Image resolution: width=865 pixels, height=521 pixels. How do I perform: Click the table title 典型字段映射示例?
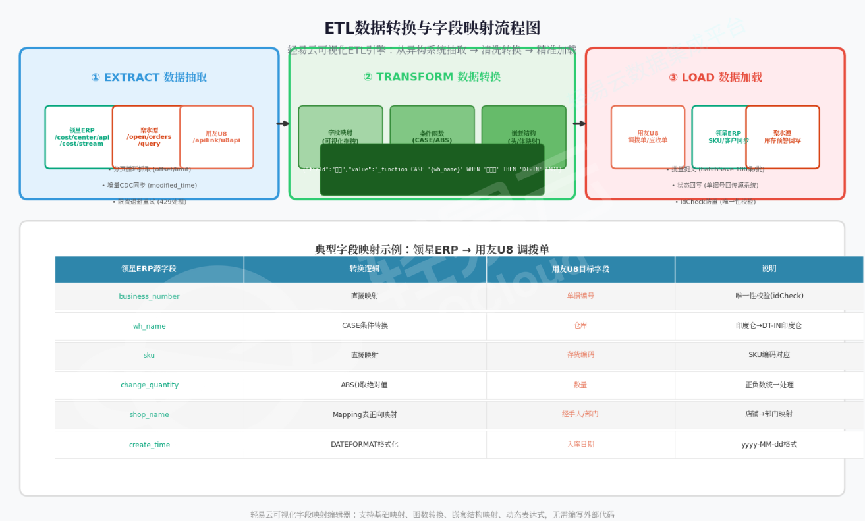coord(432,250)
